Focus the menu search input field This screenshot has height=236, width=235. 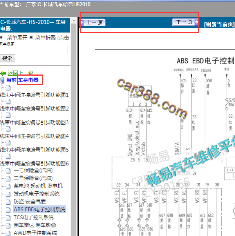(x=33, y=50)
